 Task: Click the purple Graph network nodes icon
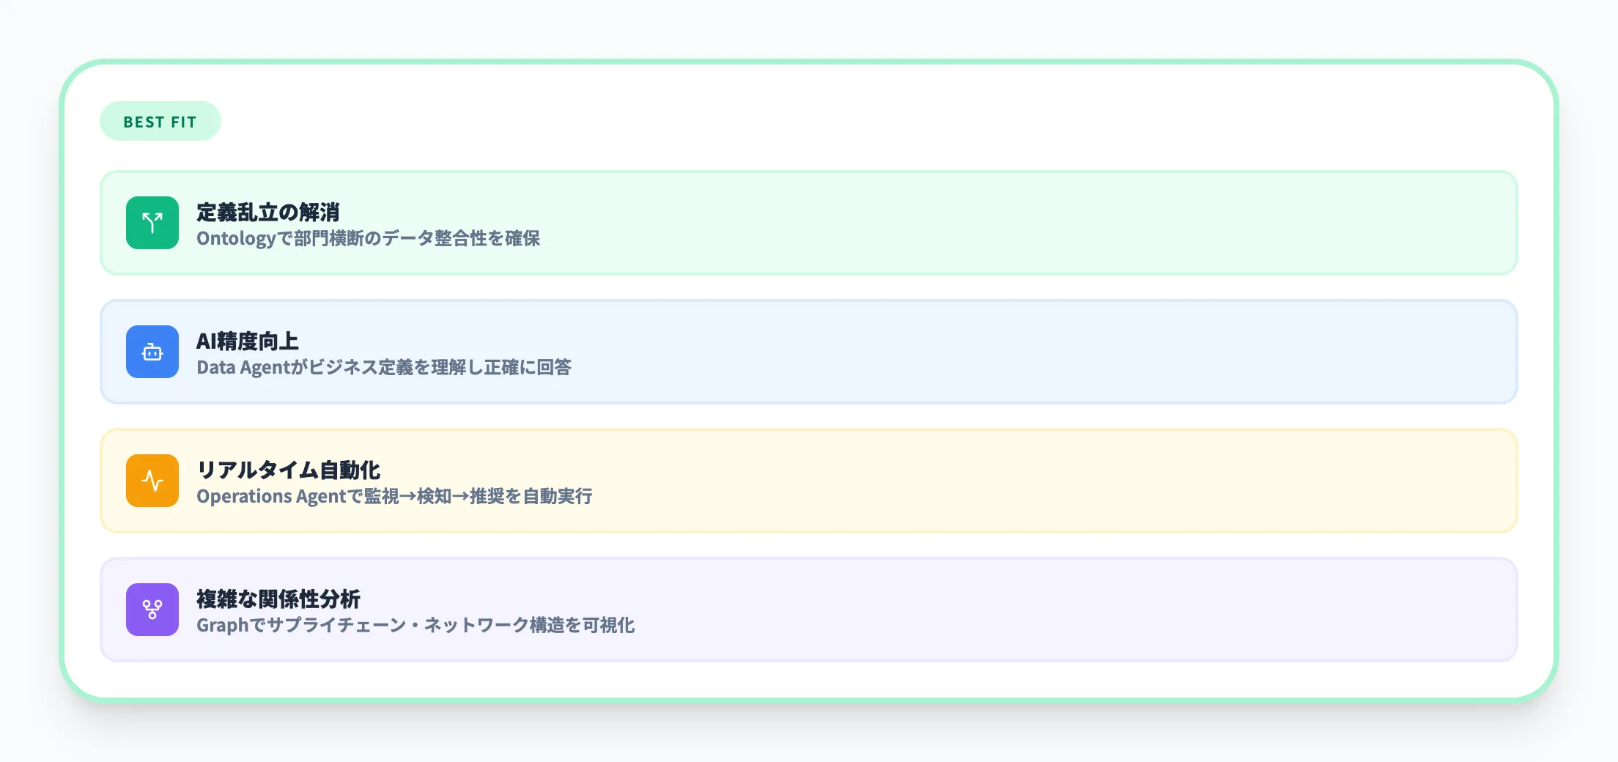(x=152, y=609)
